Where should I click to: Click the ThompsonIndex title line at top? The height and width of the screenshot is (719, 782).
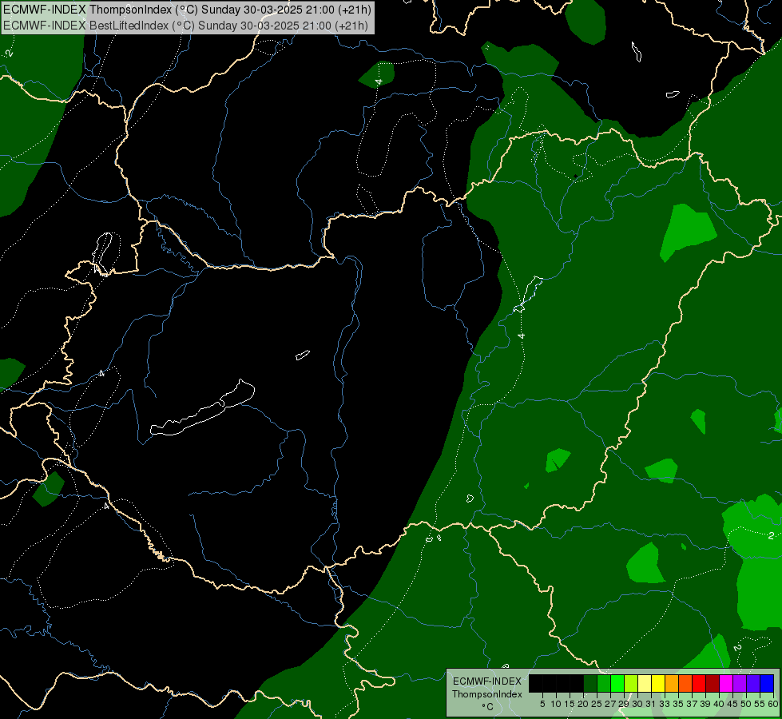(187, 10)
